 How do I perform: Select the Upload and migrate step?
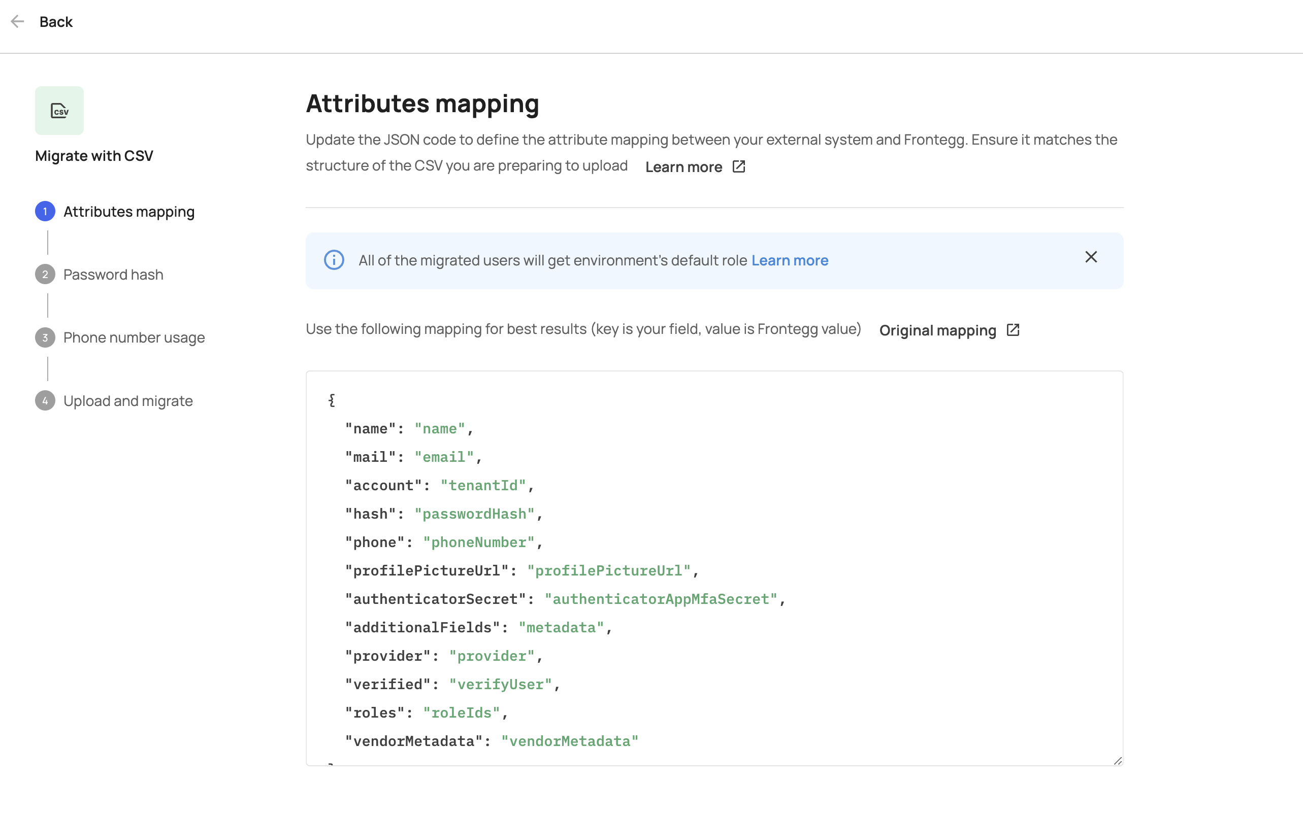tap(128, 400)
